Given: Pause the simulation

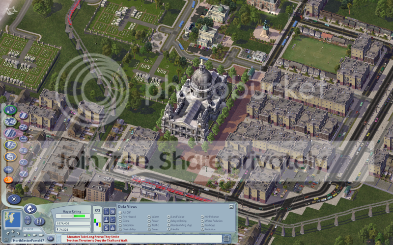Looking at the screenshot, I should tap(25, 235).
